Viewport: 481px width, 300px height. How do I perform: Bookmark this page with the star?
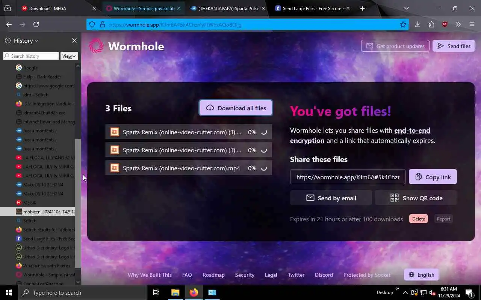click(x=403, y=25)
